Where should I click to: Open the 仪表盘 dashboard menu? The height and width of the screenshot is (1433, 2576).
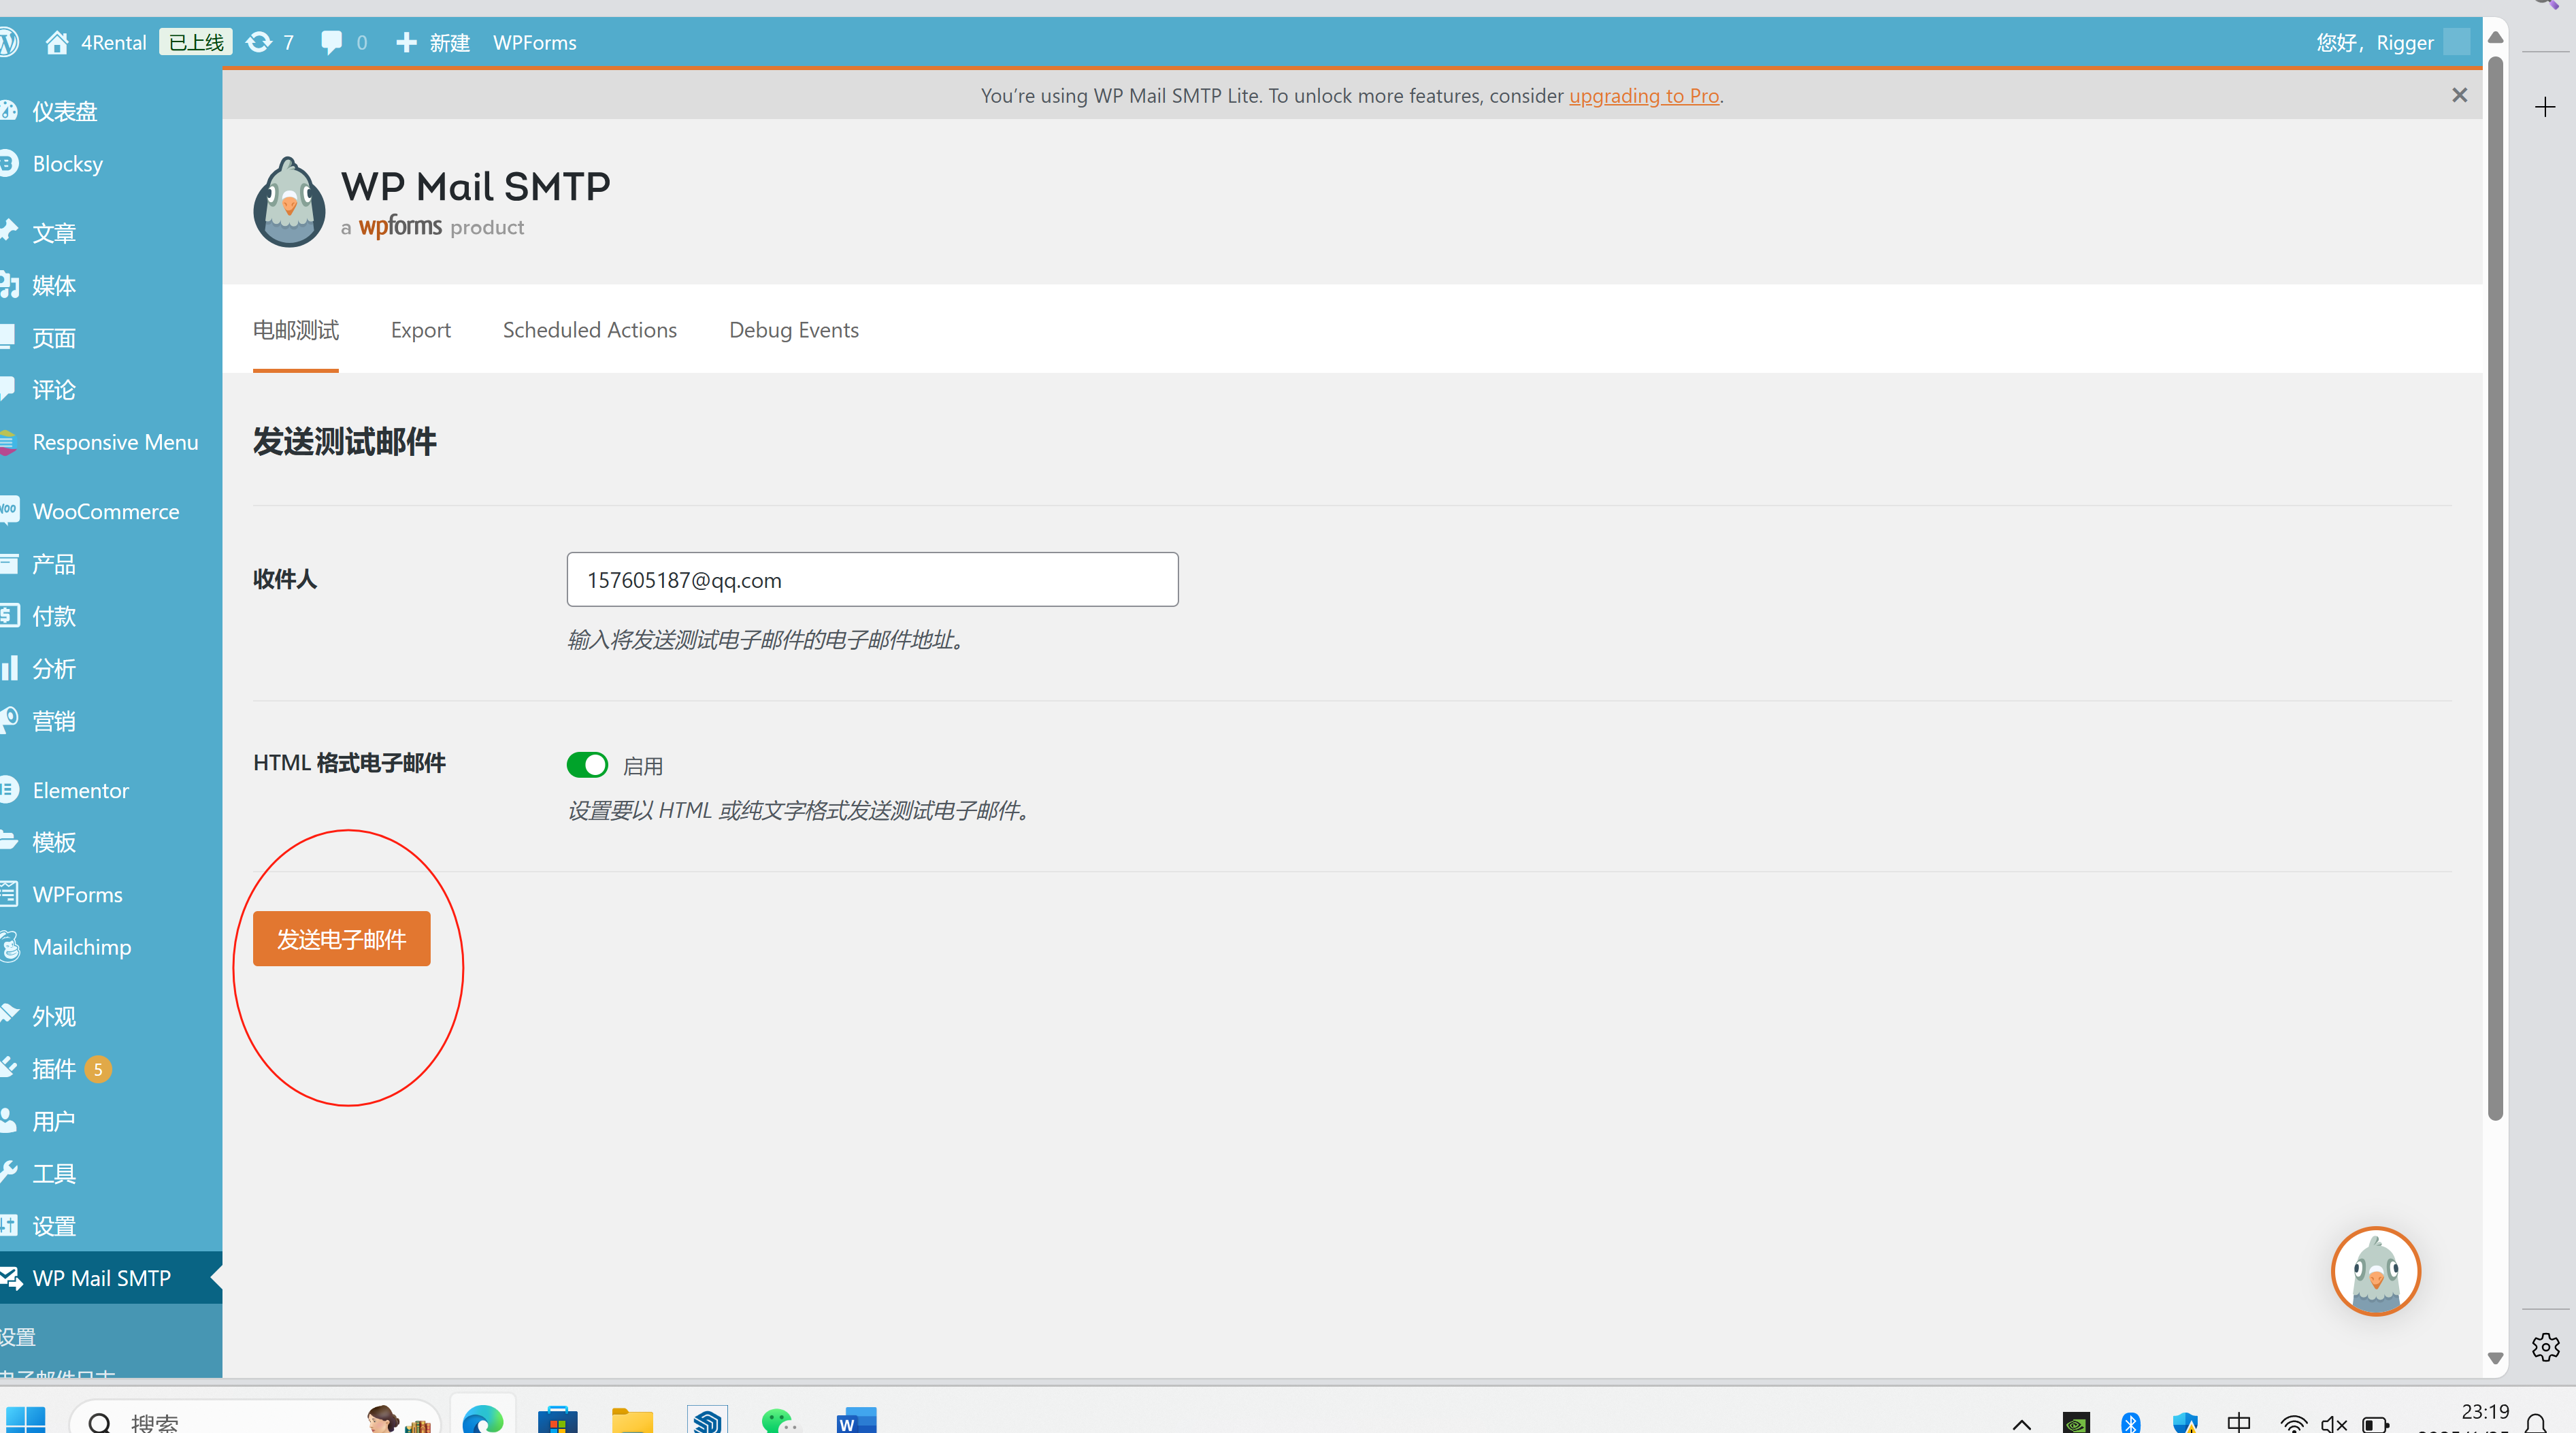click(x=65, y=111)
